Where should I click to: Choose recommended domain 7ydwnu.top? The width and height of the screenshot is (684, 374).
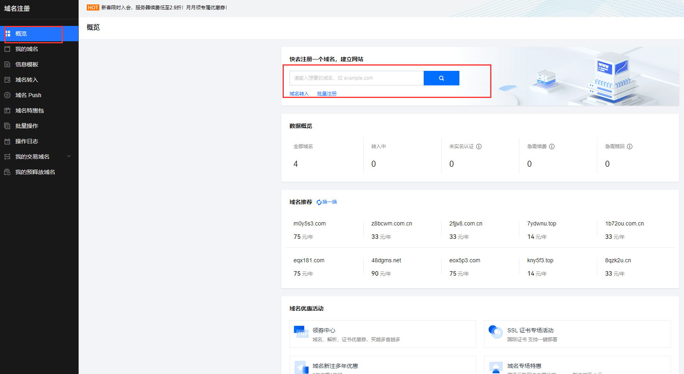(542, 223)
